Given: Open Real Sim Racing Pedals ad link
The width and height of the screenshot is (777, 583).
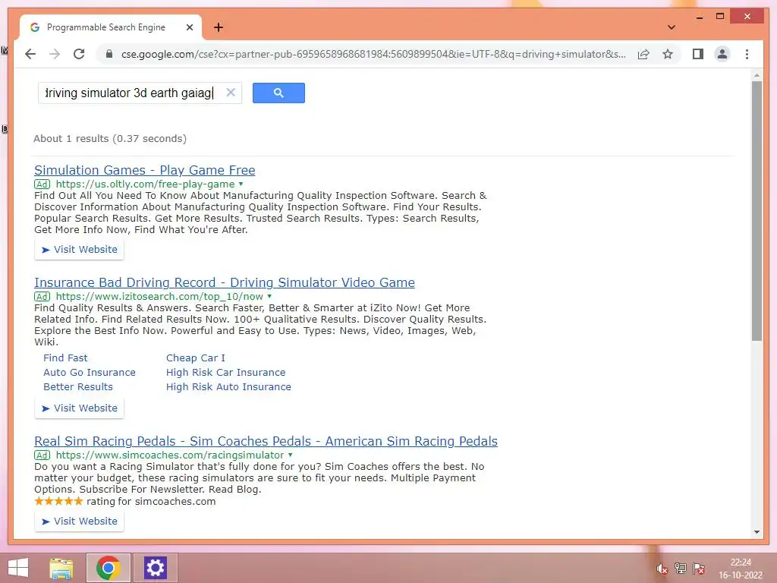Looking at the screenshot, I should click(x=266, y=441).
